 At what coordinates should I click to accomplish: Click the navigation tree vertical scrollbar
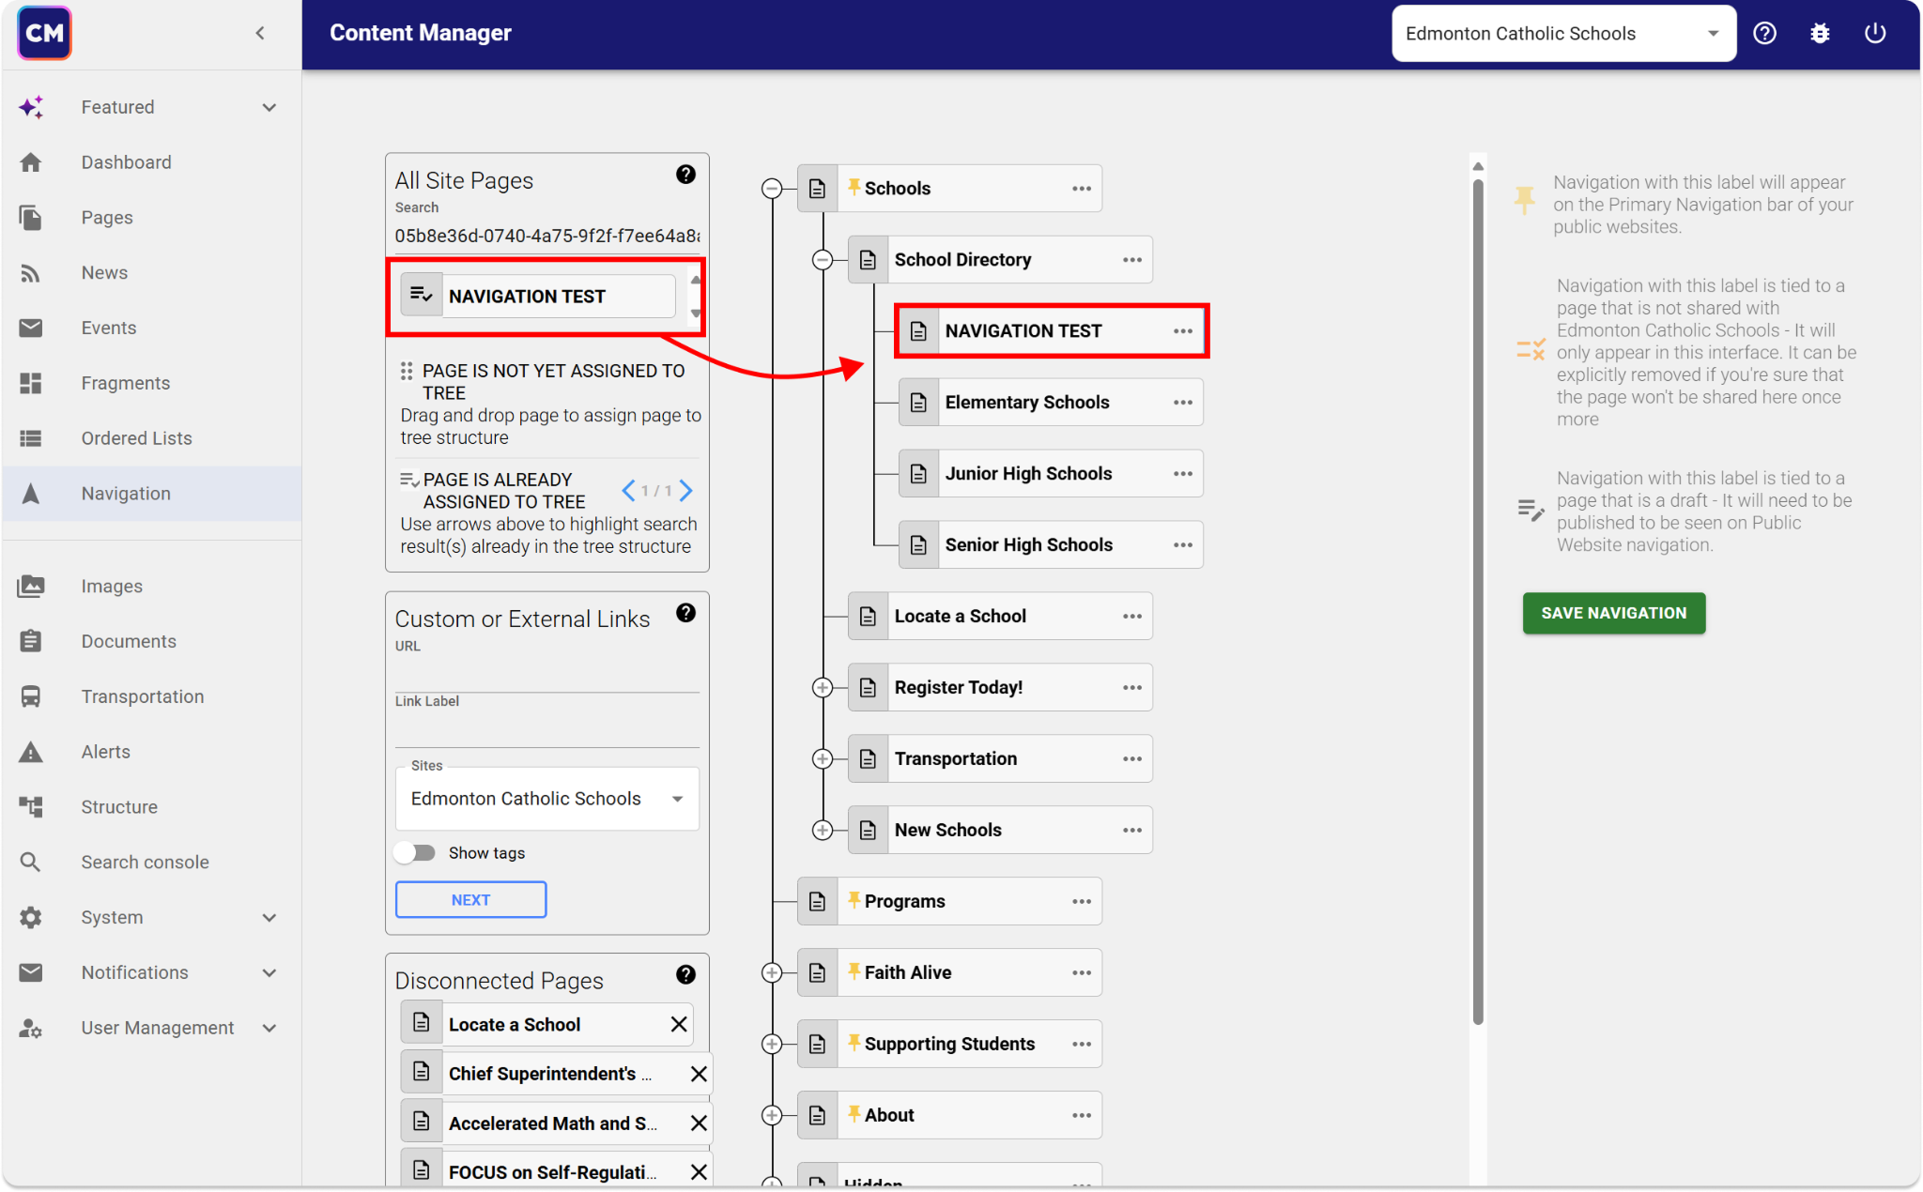(x=1478, y=601)
